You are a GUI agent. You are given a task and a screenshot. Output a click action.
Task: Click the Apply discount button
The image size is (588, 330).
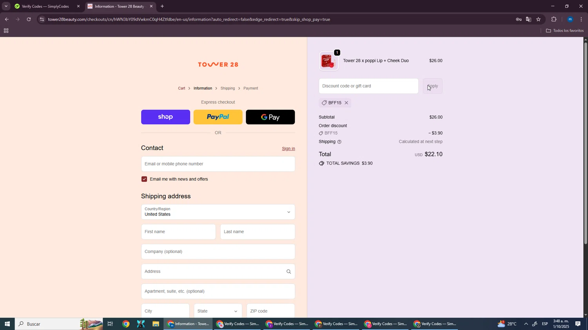(433, 86)
